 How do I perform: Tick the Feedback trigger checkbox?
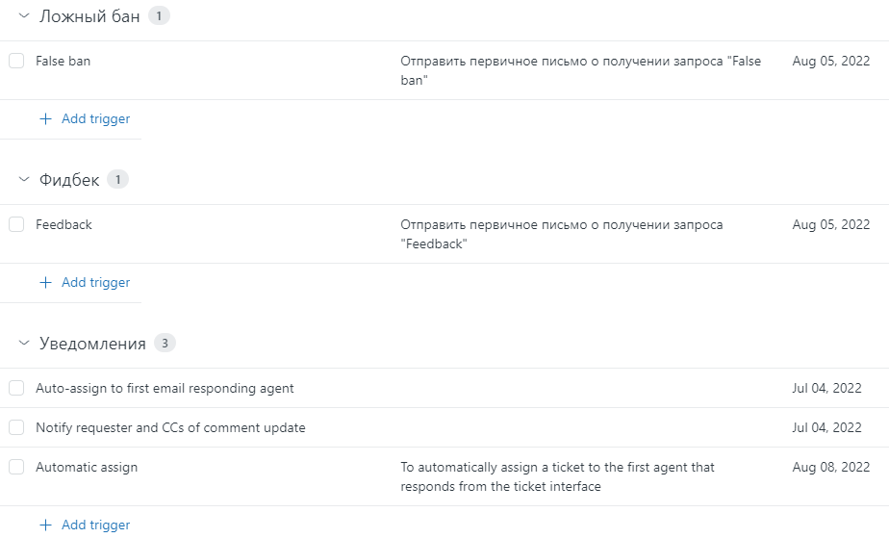16,225
